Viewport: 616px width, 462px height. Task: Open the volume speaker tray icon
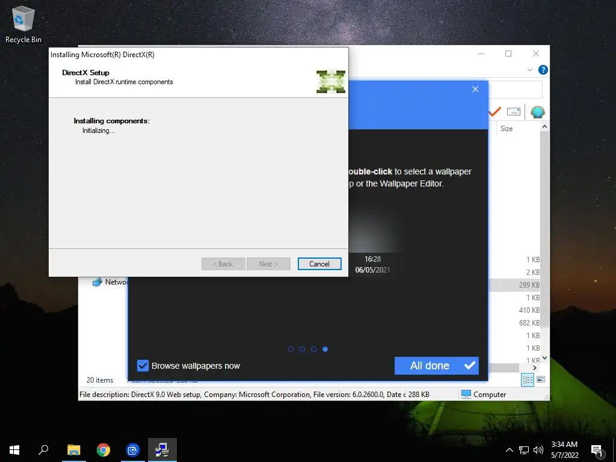pos(538,450)
